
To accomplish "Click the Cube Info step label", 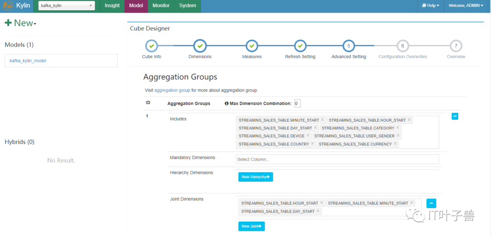I will (151, 57).
